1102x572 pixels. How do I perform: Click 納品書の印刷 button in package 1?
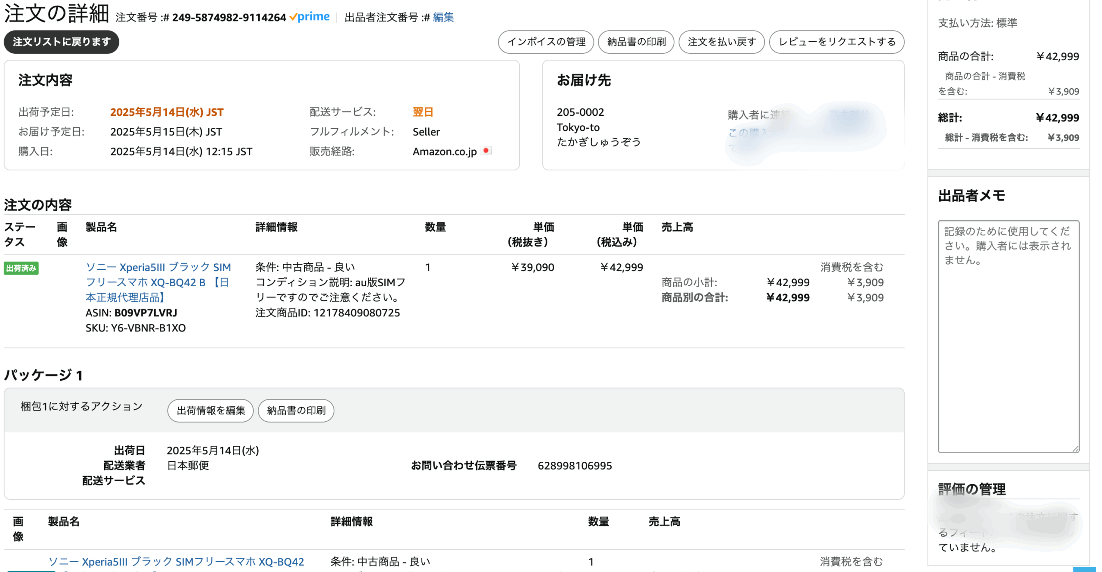[296, 410]
